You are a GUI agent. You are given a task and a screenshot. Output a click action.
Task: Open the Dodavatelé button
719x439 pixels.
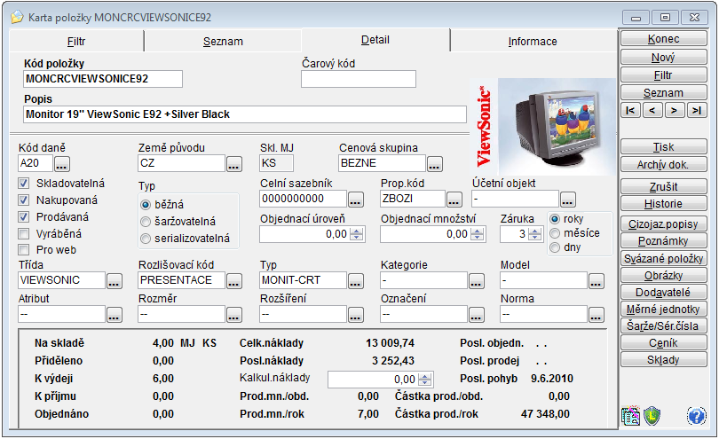tap(663, 293)
